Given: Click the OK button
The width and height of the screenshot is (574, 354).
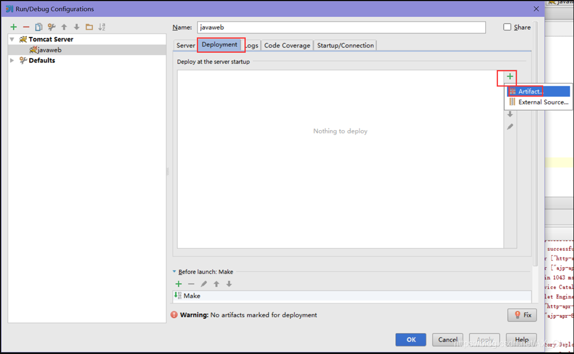Looking at the screenshot, I should pos(411,339).
